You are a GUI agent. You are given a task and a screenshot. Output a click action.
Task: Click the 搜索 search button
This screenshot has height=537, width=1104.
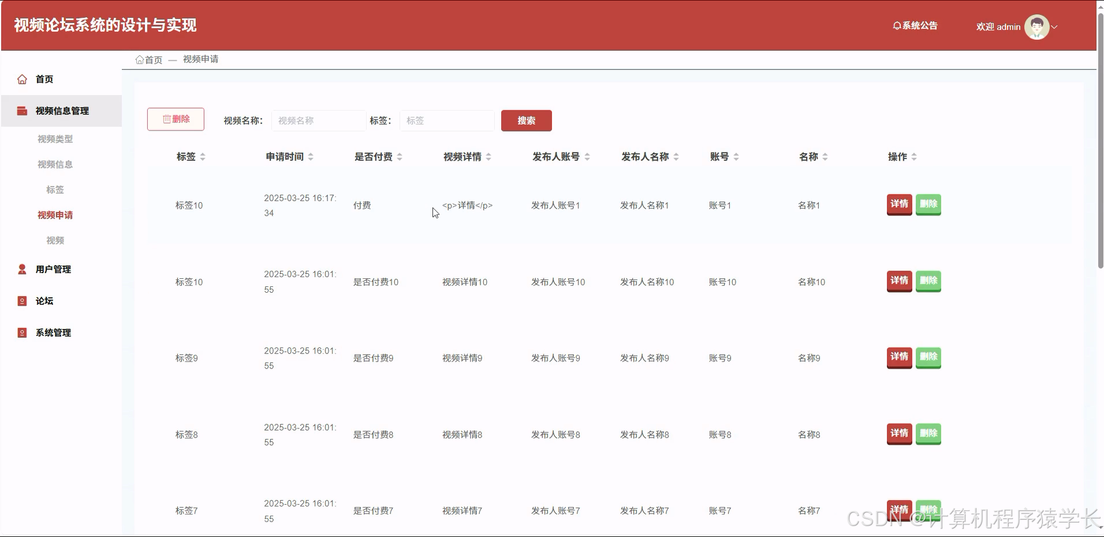525,120
